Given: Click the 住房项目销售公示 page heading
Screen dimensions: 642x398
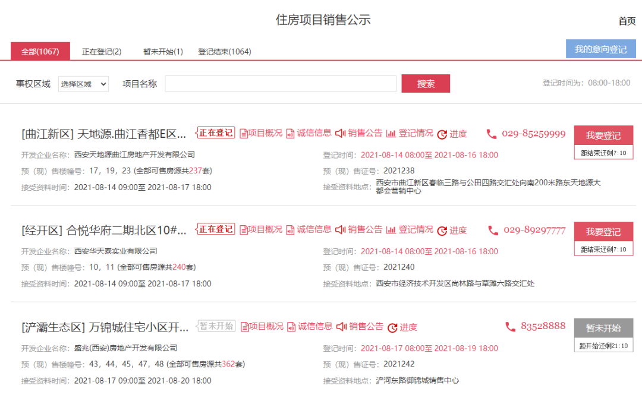Looking at the screenshot, I should tap(323, 20).
